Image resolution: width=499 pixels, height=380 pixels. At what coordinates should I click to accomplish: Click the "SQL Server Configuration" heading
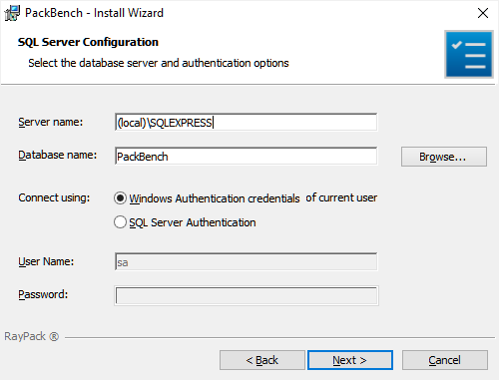tap(88, 42)
